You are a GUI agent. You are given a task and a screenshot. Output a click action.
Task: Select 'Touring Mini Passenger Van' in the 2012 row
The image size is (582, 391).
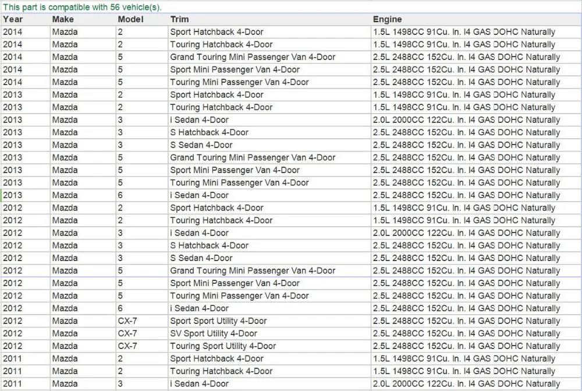(x=225, y=296)
